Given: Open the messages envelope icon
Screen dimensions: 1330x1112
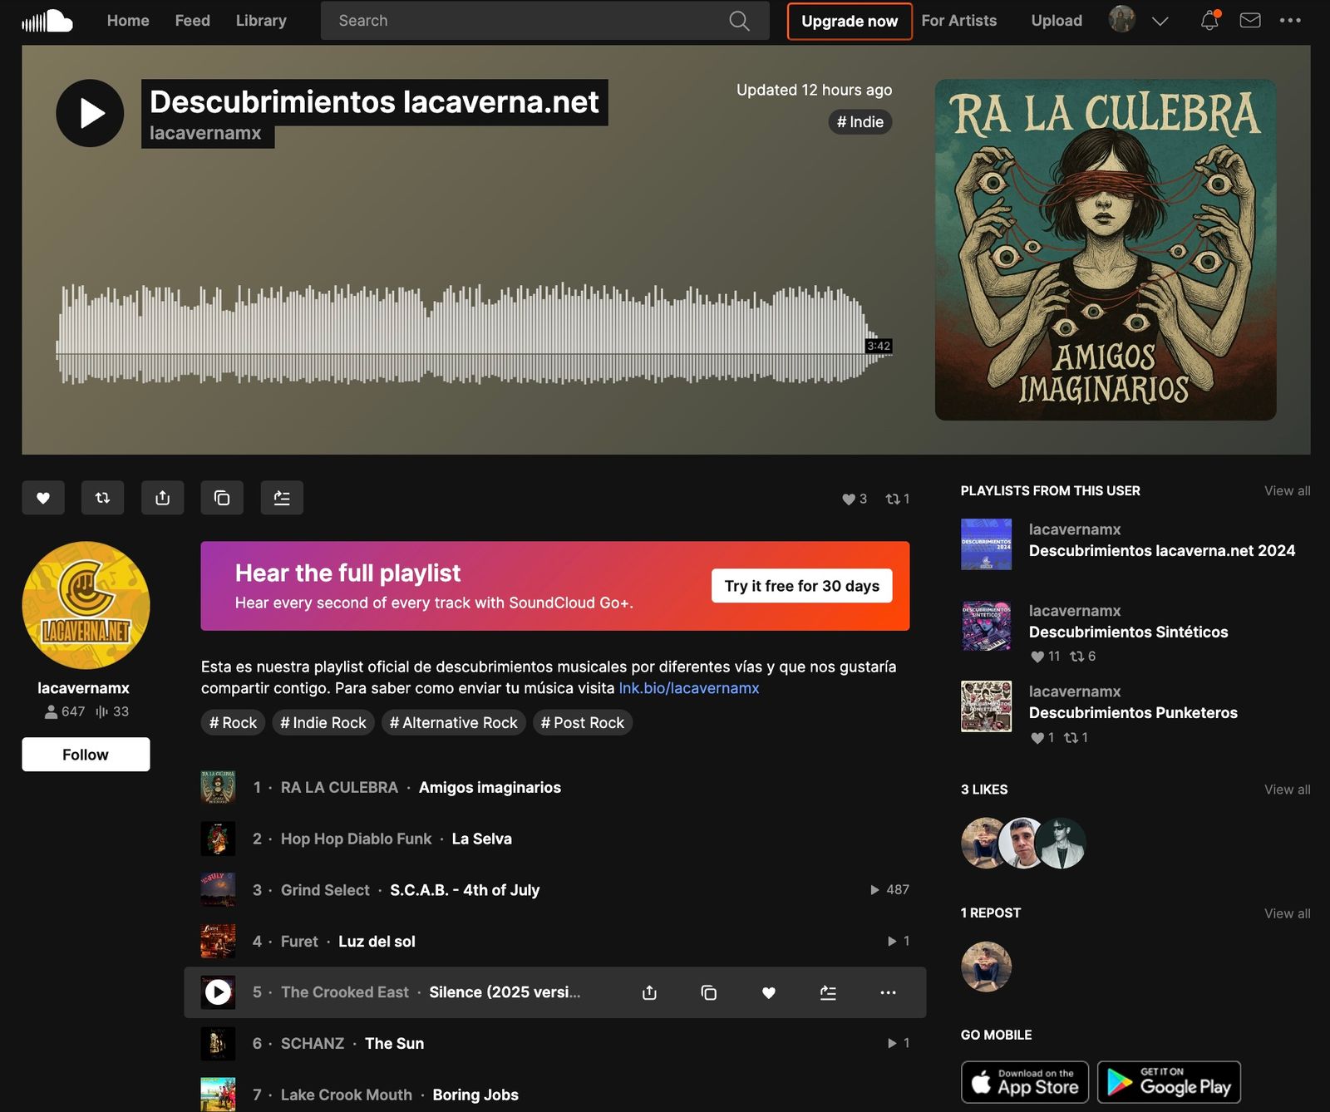Looking at the screenshot, I should coord(1250,21).
